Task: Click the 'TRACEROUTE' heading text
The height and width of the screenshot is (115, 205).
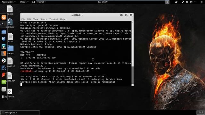Action: tap(27, 52)
